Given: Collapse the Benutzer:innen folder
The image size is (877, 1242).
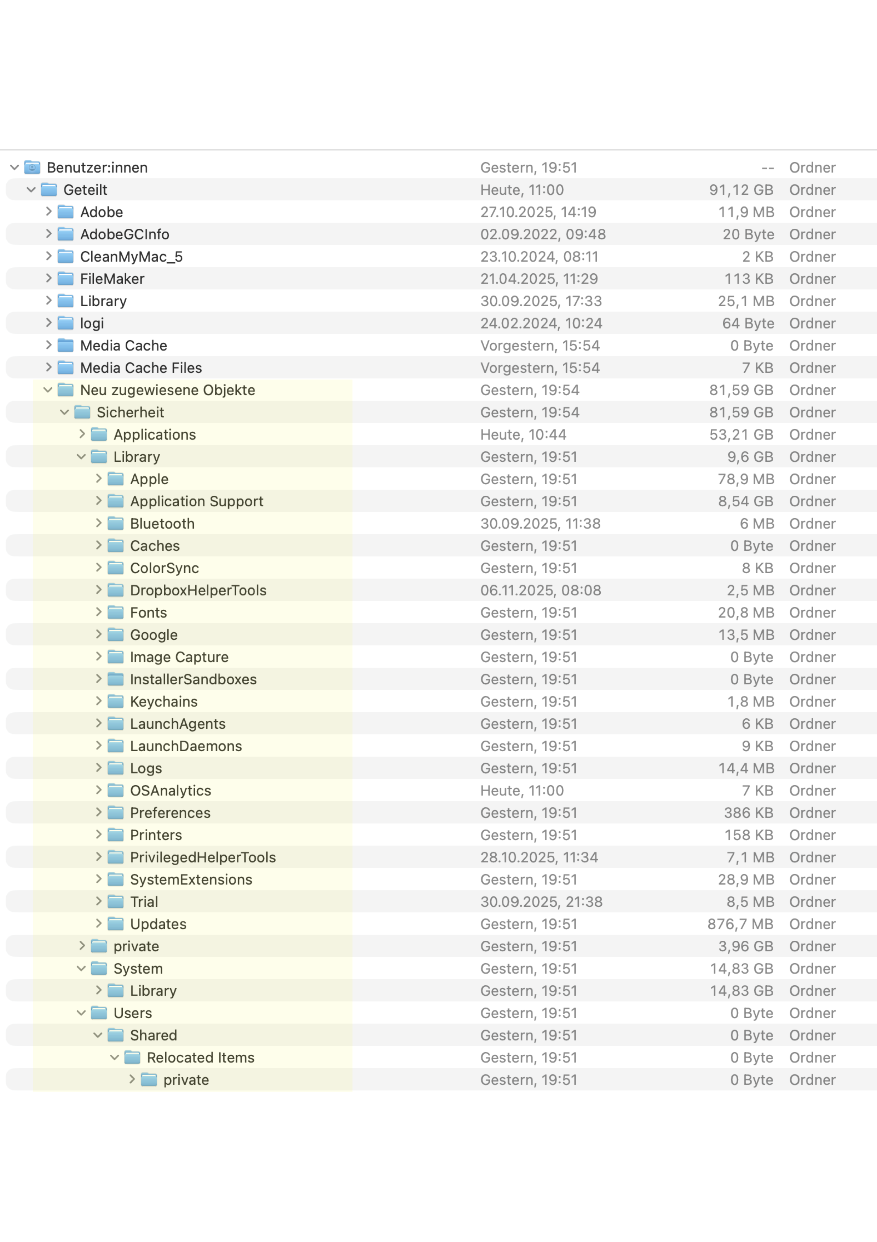Looking at the screenshot, I should 15,168.
